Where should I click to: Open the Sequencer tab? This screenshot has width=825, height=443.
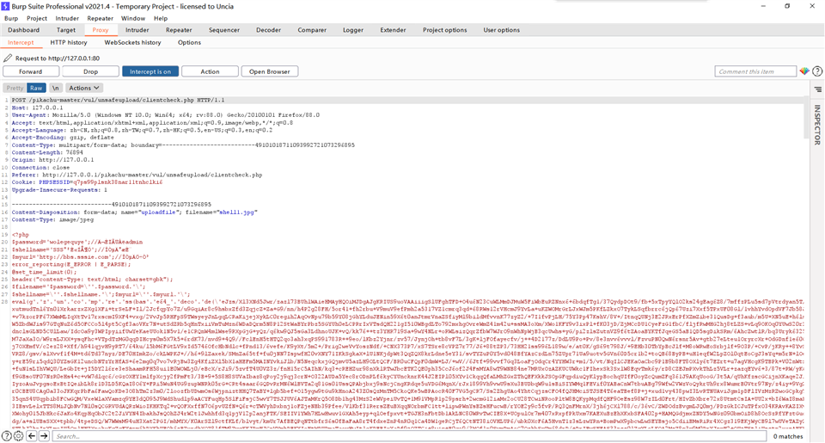point(224,30)
